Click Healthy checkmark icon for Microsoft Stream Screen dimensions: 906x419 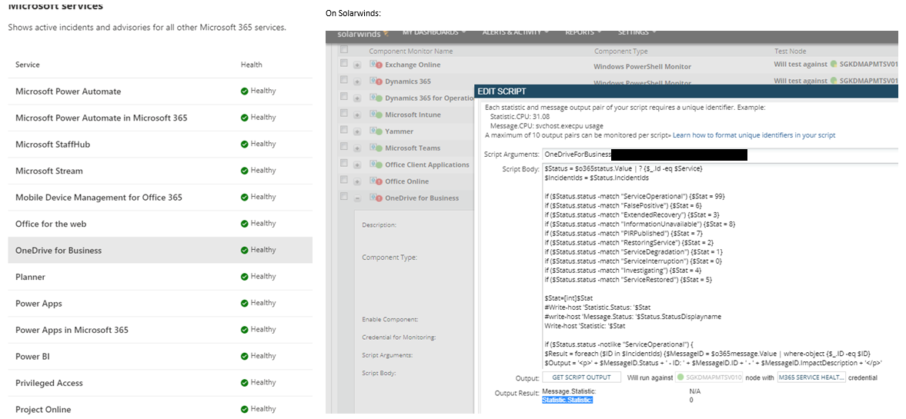coord(245,171)
